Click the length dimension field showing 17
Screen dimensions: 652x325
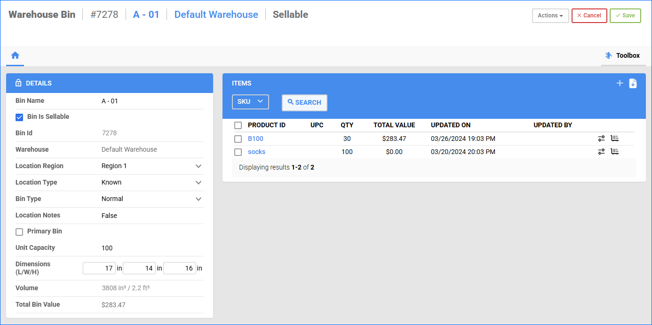(99, 268)
